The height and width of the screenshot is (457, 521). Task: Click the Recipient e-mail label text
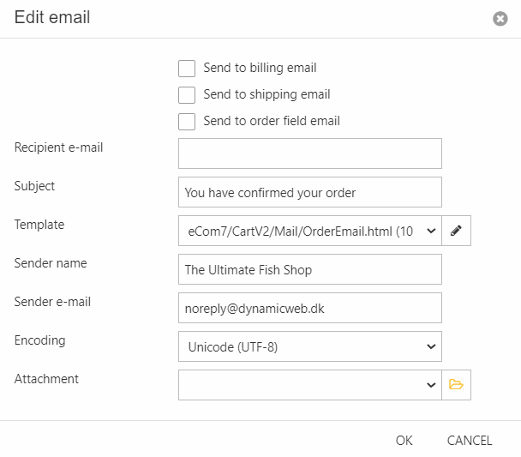click(58, 147)
